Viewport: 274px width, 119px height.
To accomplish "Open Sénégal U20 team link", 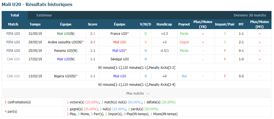I will pyautogui.click(x=120, y=59).
